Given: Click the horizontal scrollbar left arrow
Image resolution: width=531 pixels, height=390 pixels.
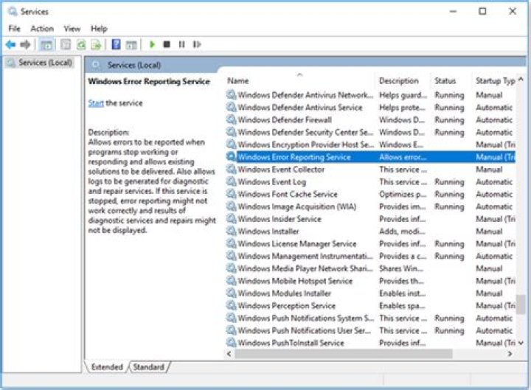Looking at the screenshot, I should pyautogui.click(x=229, y=354).
